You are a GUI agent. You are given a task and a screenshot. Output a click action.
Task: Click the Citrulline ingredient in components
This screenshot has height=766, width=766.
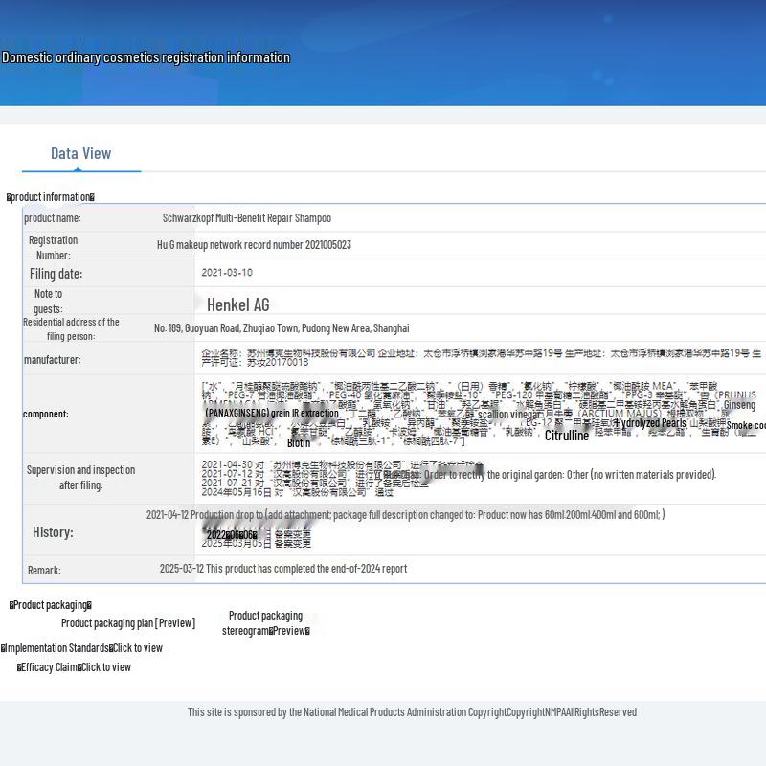(x=567, y=436)
